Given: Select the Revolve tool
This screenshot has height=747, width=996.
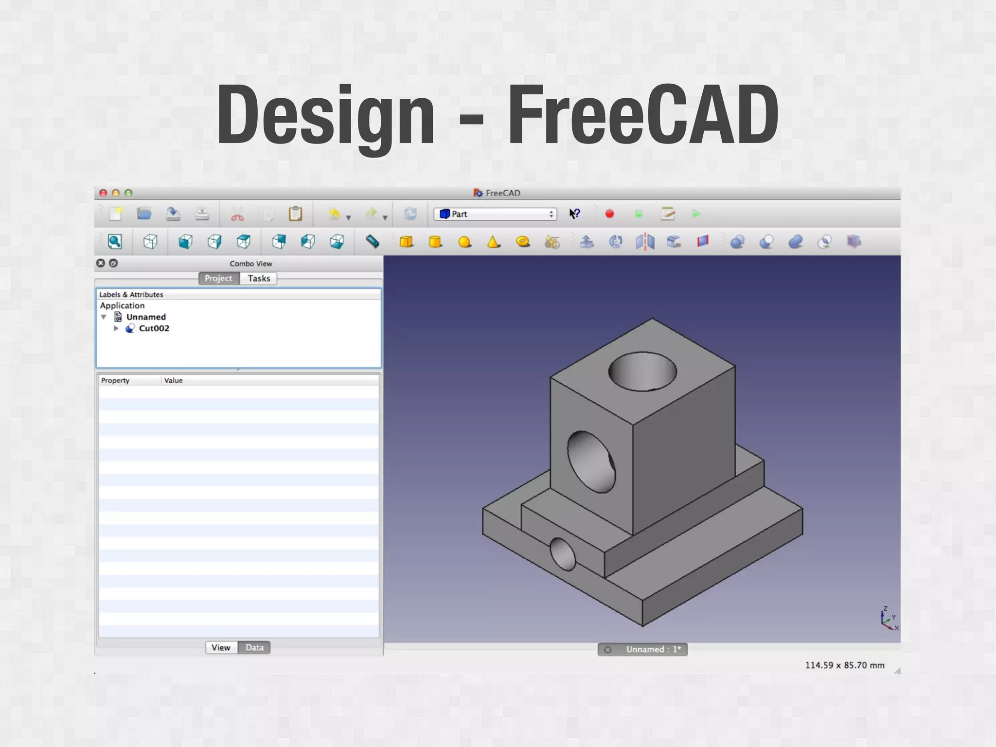Looking at the screenshot, I should tap(616, 242).
